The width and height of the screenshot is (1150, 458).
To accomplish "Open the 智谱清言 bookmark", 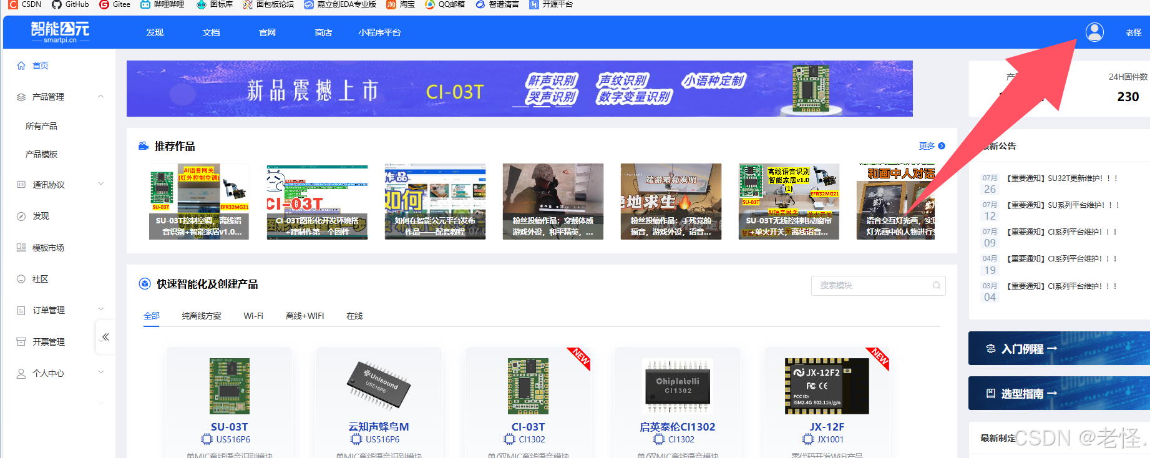I will coord(497,4).
